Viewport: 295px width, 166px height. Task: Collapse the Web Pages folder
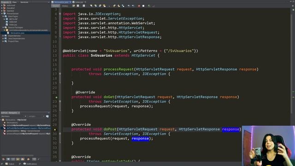tap(3, 17)
